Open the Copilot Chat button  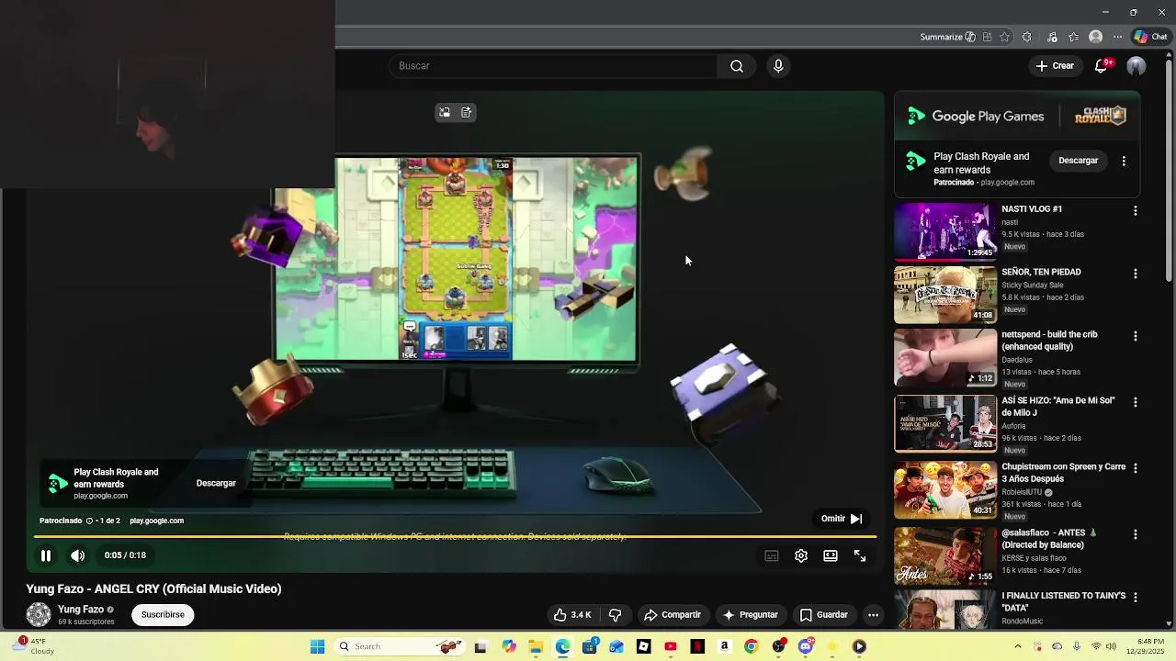[1150, 37]
